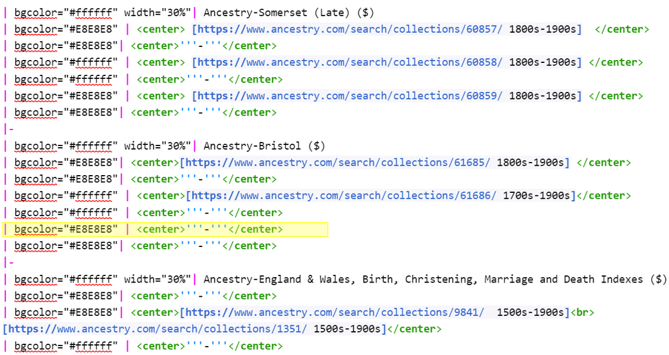
Task: Click the </center> closing tag on the 61686 line
Action: pyautogui.click(x=604, y=196)
